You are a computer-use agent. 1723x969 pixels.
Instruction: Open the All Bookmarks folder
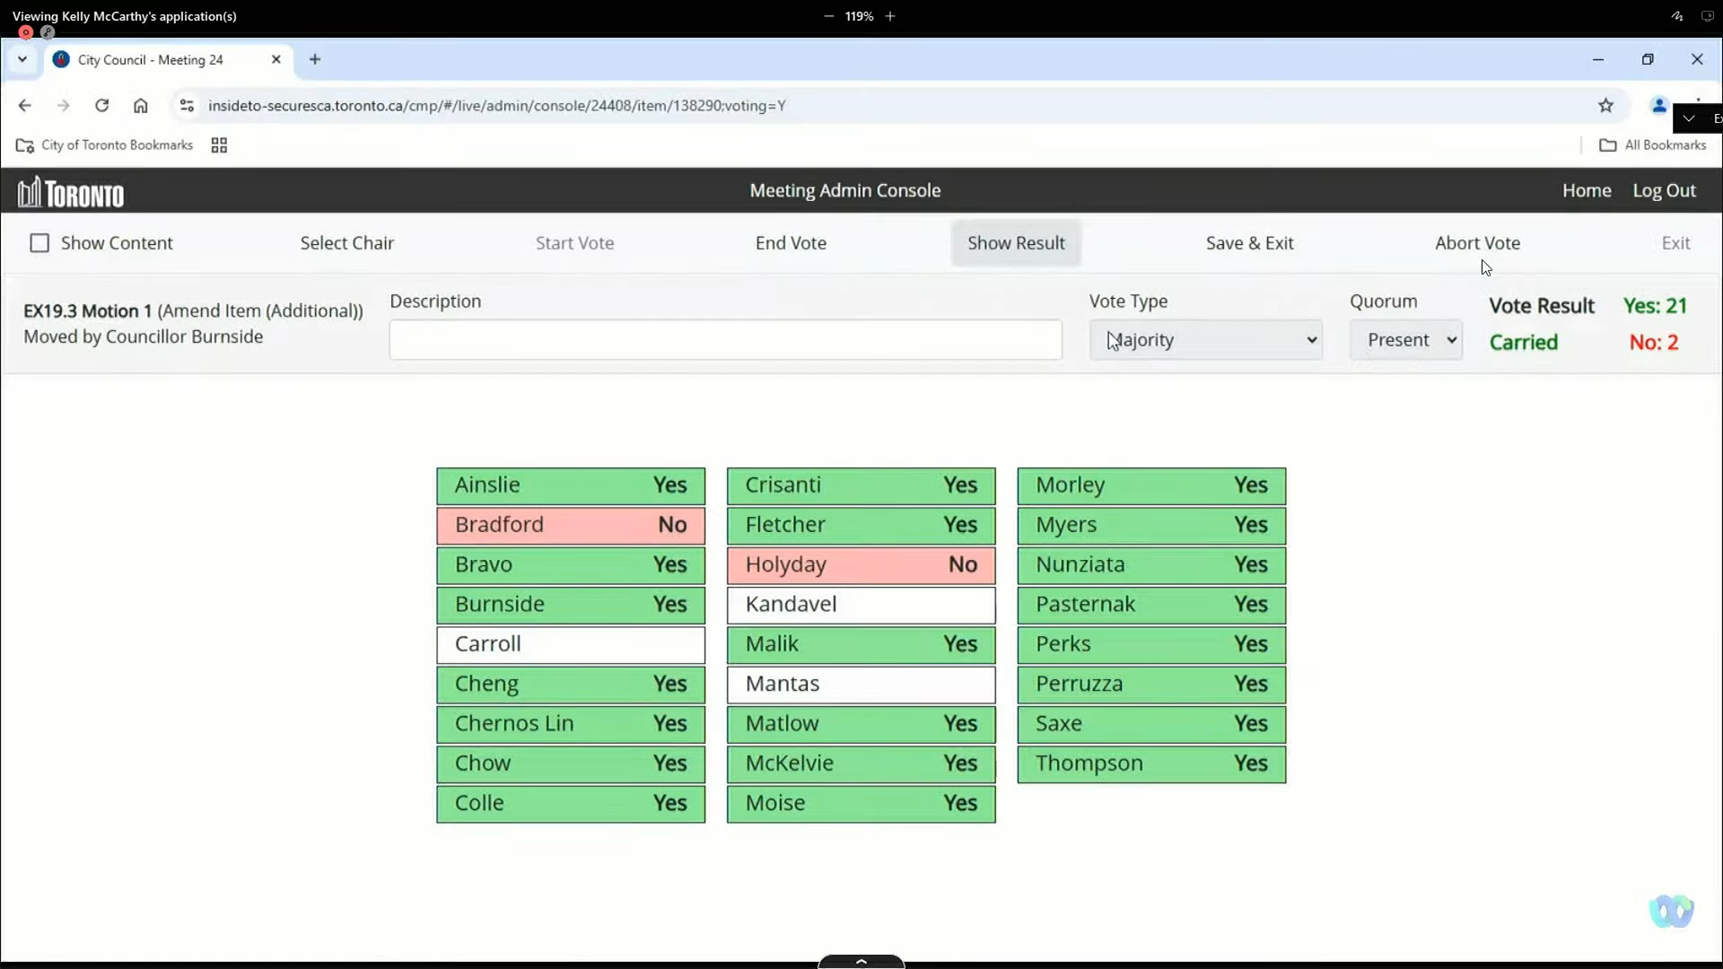click(1653, 145)
